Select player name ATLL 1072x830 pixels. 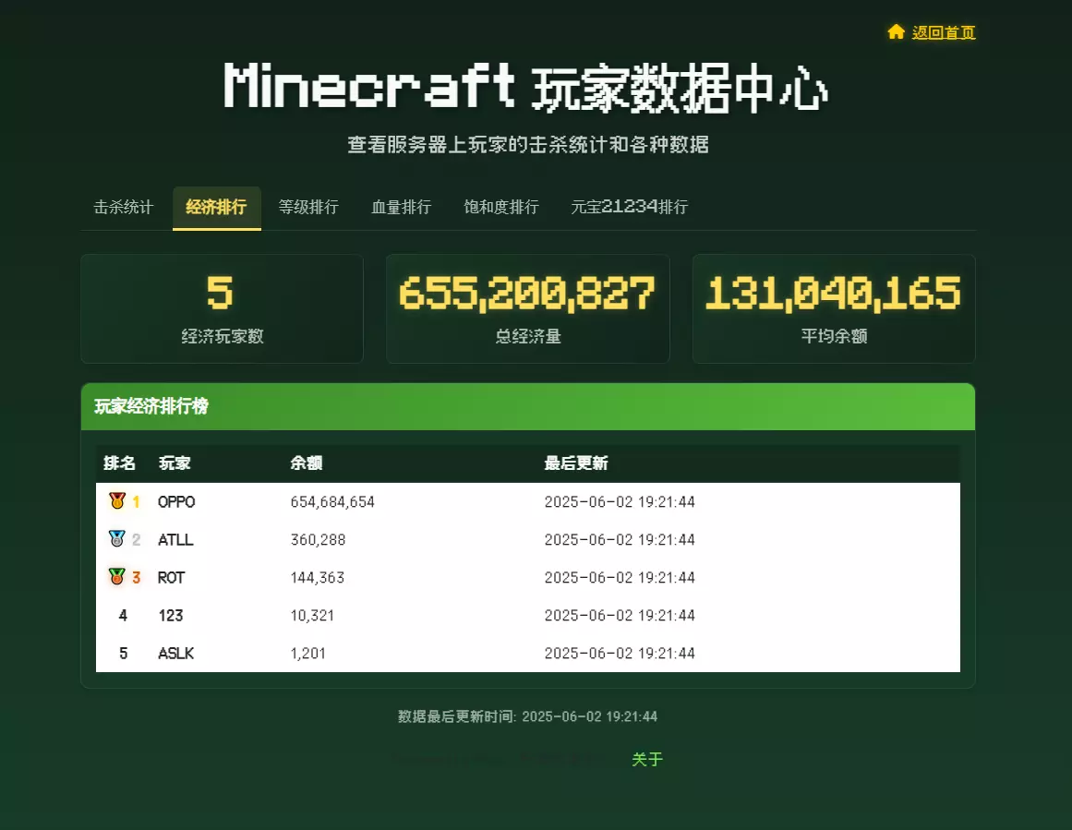pyautogui.click(x=175, y=539)
